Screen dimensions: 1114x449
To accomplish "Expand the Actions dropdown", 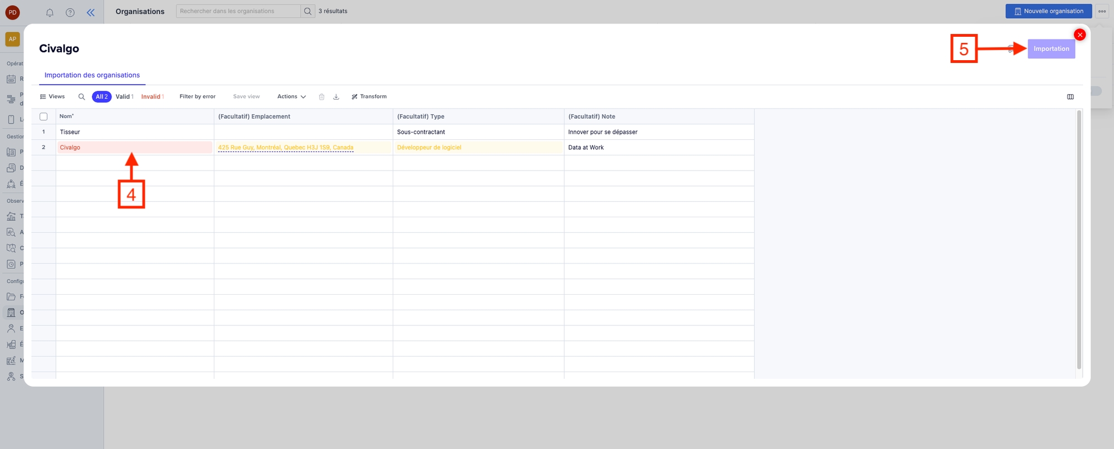I will [291, 97].
